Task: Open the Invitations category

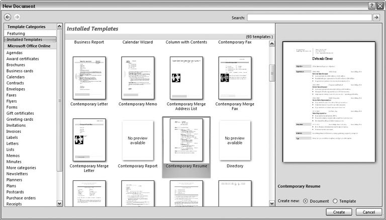Action: (16, 125)
